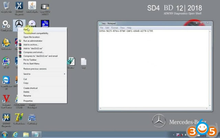220x138 pixels.
Task: Choose Delete in the context menu
Action: coord(42,92)
